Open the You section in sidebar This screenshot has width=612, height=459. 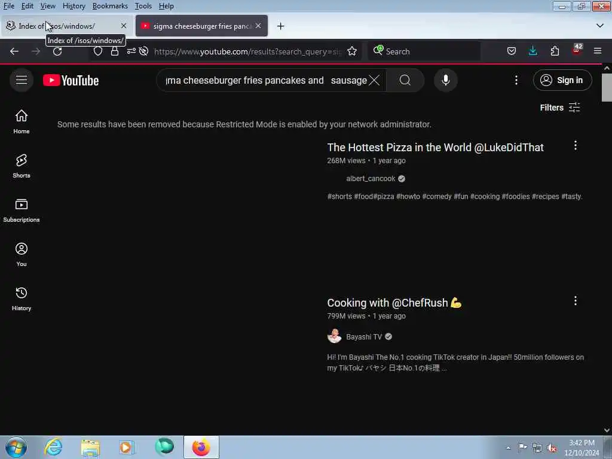[x=22, y=255]
